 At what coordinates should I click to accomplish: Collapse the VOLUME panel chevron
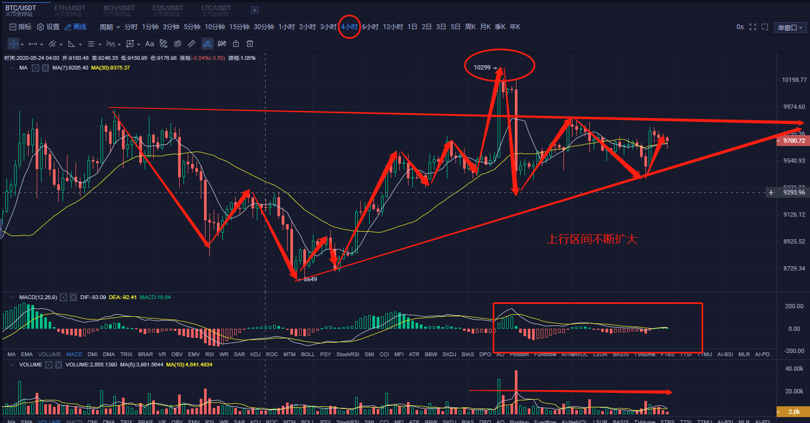12,365
